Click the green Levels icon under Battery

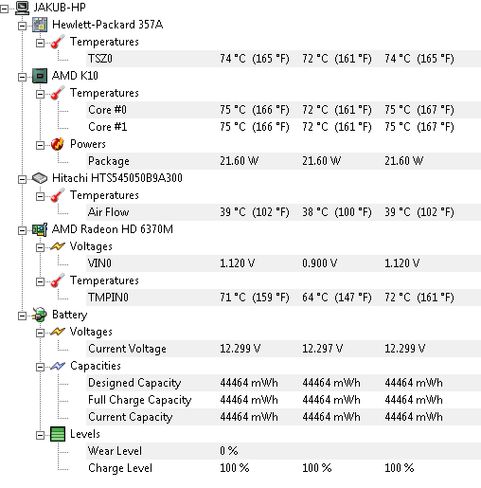[58, 434]
